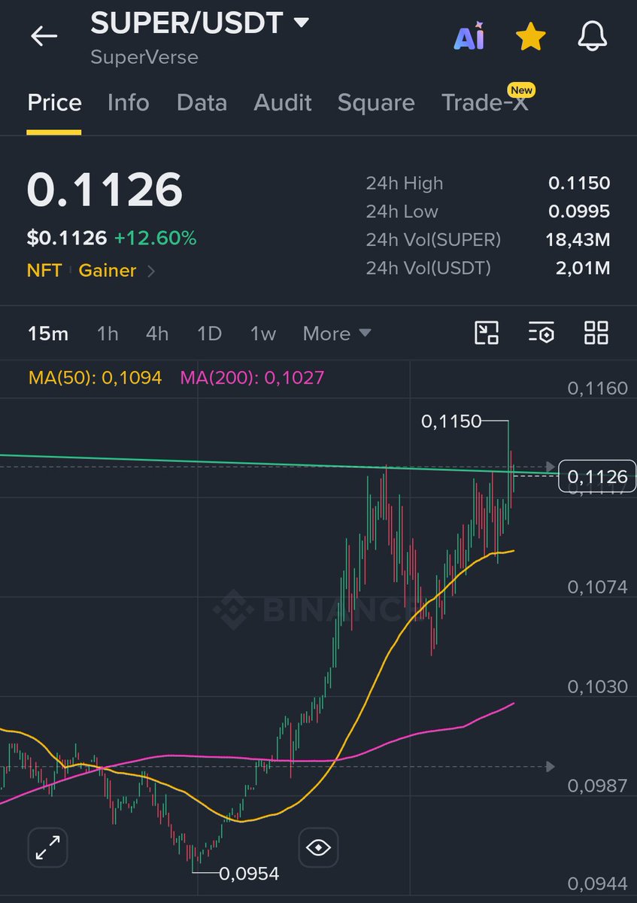Tap the 24h Low value 0.0995
This screenshot has height=903, width=637.
pos(579,211)
